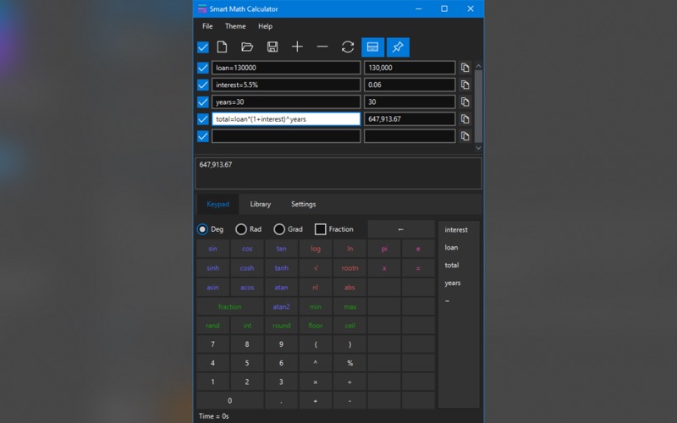Viewport: 677px width, 423px height.
Task: Click the tilde ~ entry in the variable list
Action: [x=448, y=301]
